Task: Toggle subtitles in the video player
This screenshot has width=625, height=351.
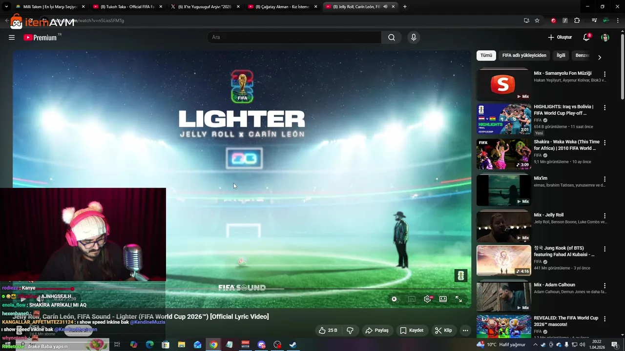Action: (x=412, y=299)
